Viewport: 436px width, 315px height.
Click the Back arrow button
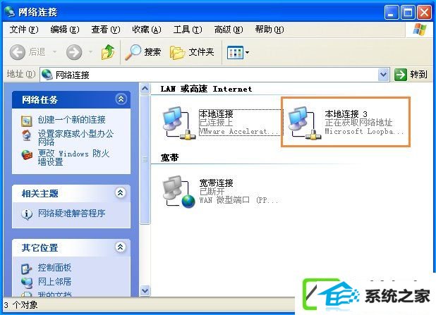18,52
